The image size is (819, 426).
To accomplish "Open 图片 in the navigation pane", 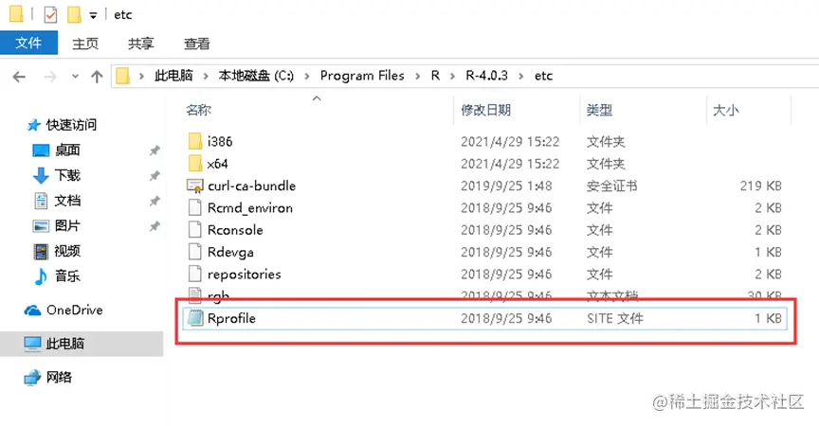I will pos(67,225).
